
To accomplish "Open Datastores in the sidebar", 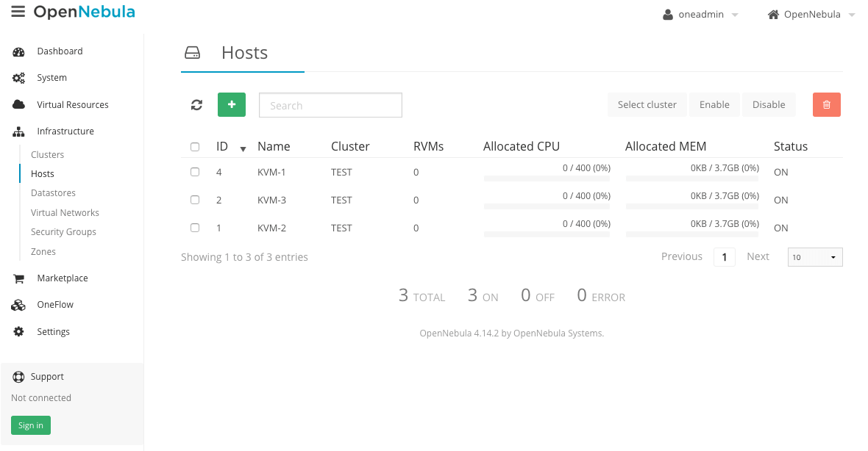I will 53,193.
